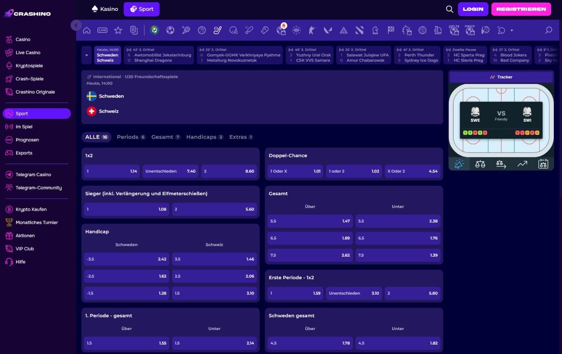Open the Periods markets tab
Image resolution: width=562 pixels, height=354 pixels.
(131, 137)
